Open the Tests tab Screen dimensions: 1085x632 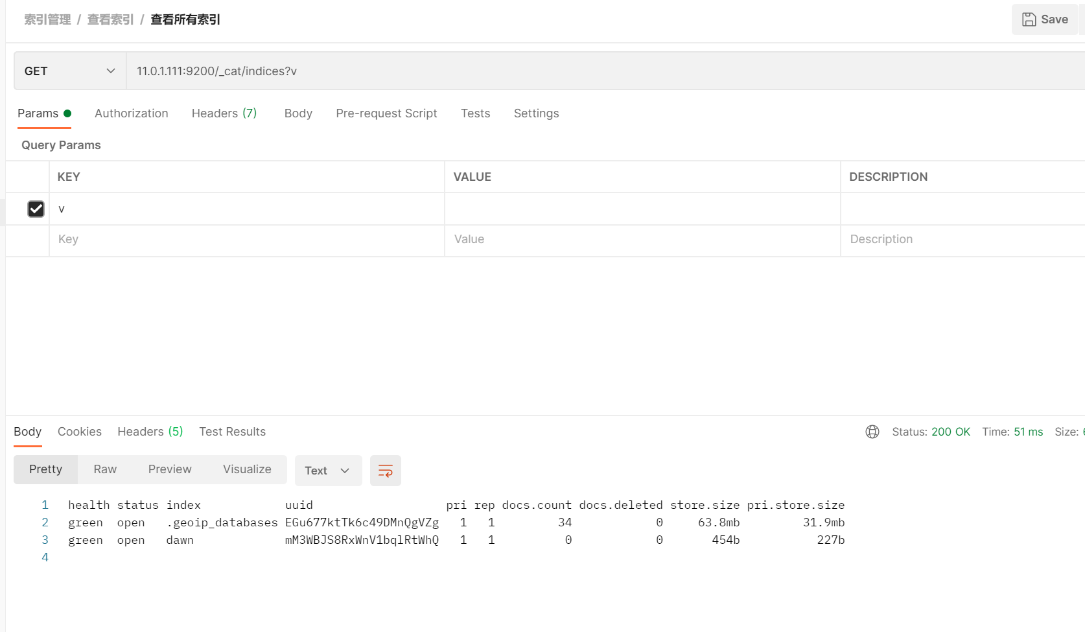tap(475, 113)
